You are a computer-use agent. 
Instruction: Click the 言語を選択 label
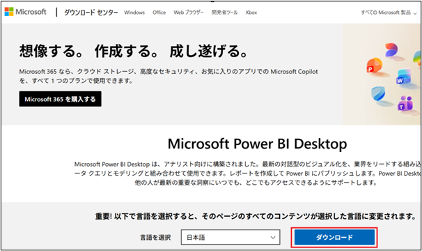pyautogui.click(x=155, y=238)
